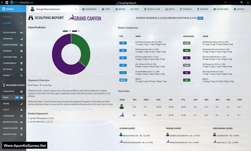251x151 pixels.
Task: Click the green segment of the prediction donut
Action: click(x=84, y=48)
